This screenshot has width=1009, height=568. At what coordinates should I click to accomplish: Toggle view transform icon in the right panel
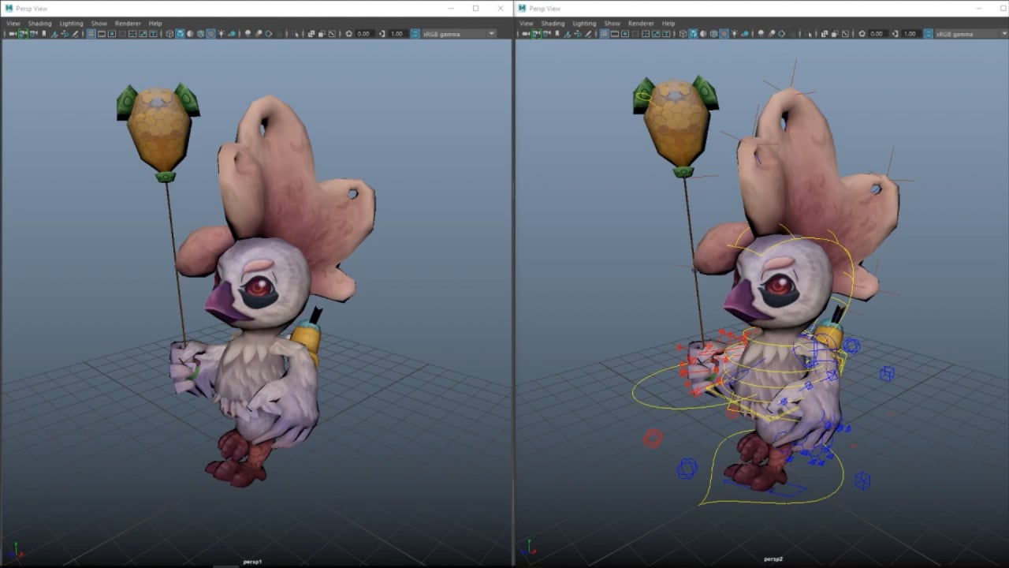928,34
